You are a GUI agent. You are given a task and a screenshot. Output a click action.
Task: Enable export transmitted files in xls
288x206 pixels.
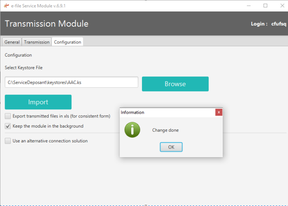[8, 116]
